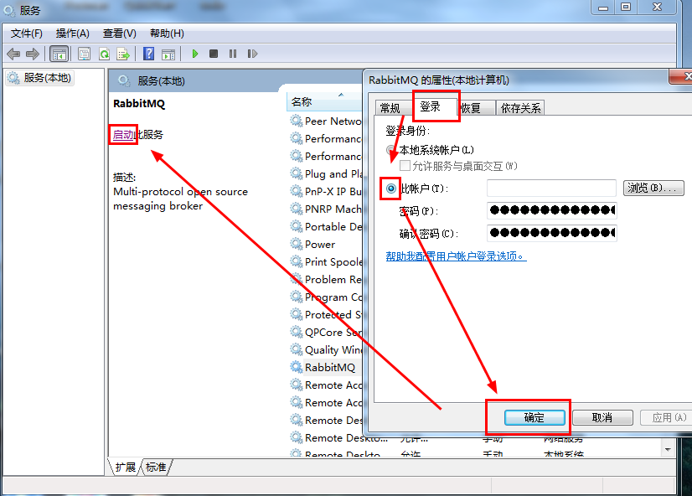Check 允许服务与桌面交互 checkbox

coord(405,166)
